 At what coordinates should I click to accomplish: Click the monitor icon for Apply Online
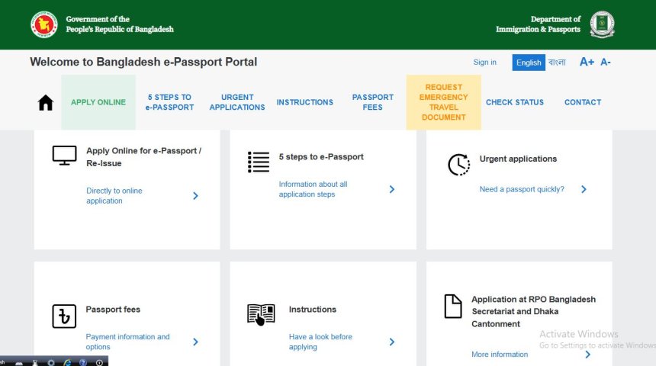coord(64,156)
